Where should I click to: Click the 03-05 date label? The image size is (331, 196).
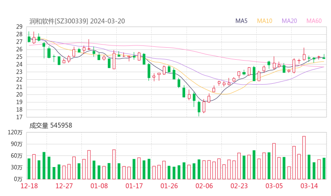coord(274,186)
